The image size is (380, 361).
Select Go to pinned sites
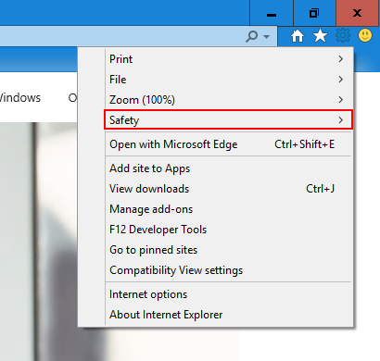tap(229, 250)
